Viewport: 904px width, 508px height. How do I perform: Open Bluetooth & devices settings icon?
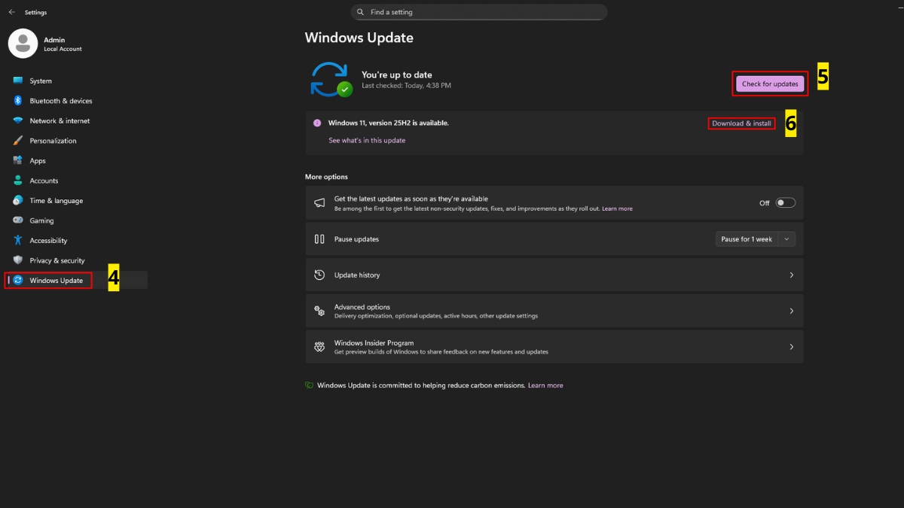click(18, 100)
